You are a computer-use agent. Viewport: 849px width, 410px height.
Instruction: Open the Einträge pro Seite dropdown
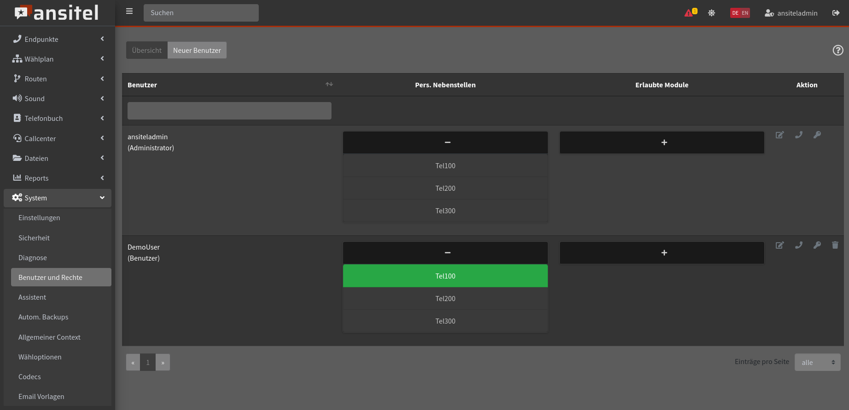tap(817, 362)
